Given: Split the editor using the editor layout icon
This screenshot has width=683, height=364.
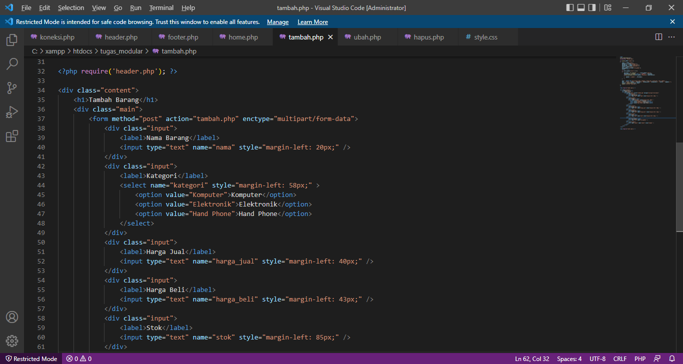Looking at the screenshot, I should pyautogui.click(x=658, y=36).
